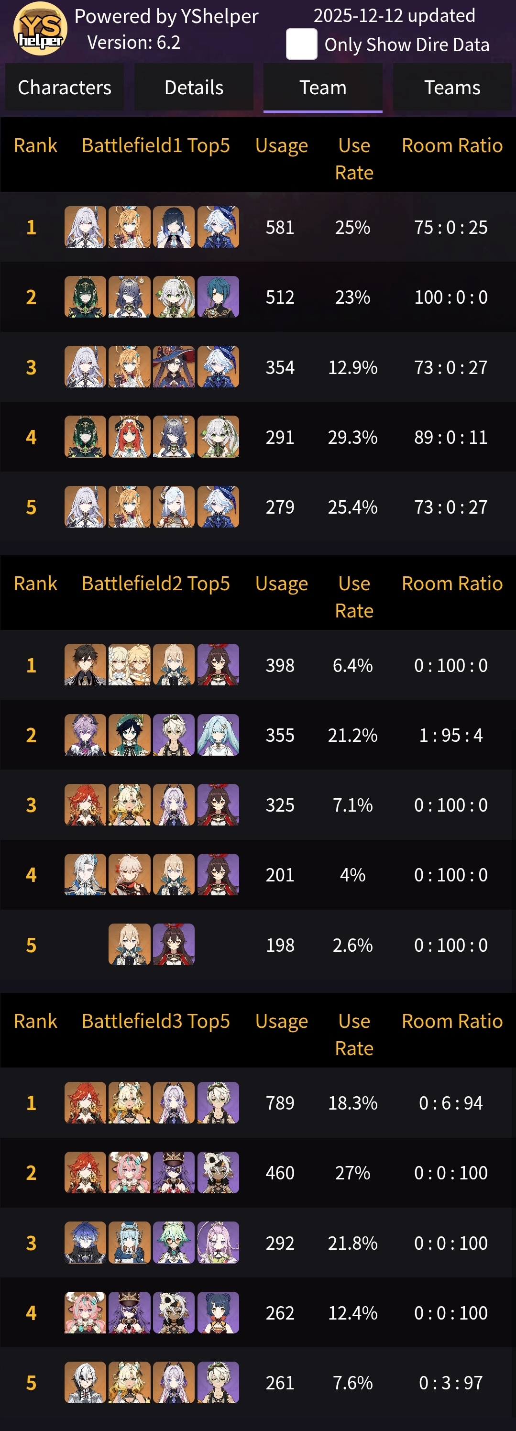
Task: Switch to the Characters tab
Action: coord(65,88)
